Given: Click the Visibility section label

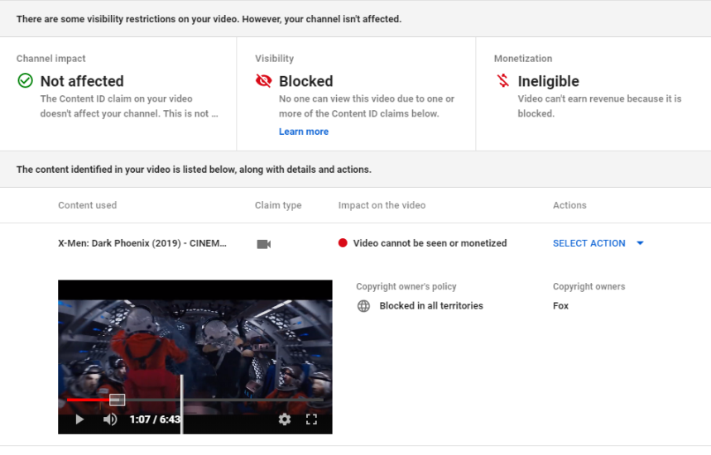Looking at the screenshot, I should point(274,59).
